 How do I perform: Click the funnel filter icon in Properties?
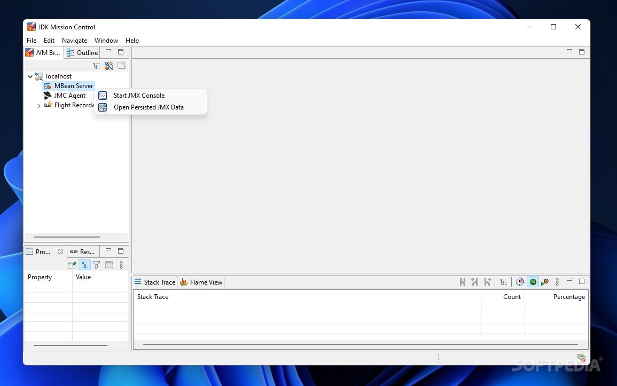(96, 265)
